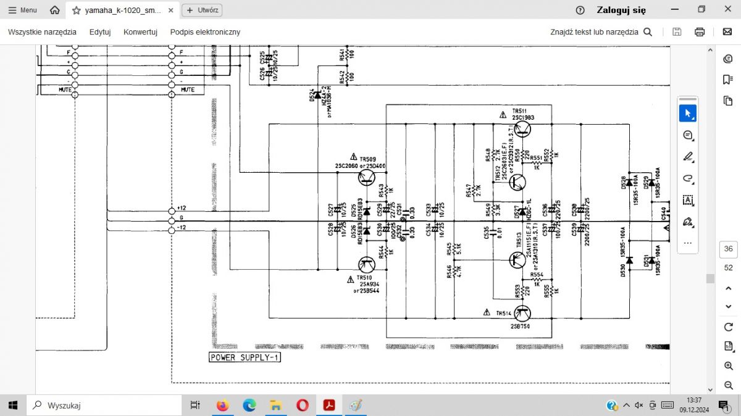Open Firefox from the taskbar
Image resolution: width=741 pixels, height=416 pixels.
point(222,405)
